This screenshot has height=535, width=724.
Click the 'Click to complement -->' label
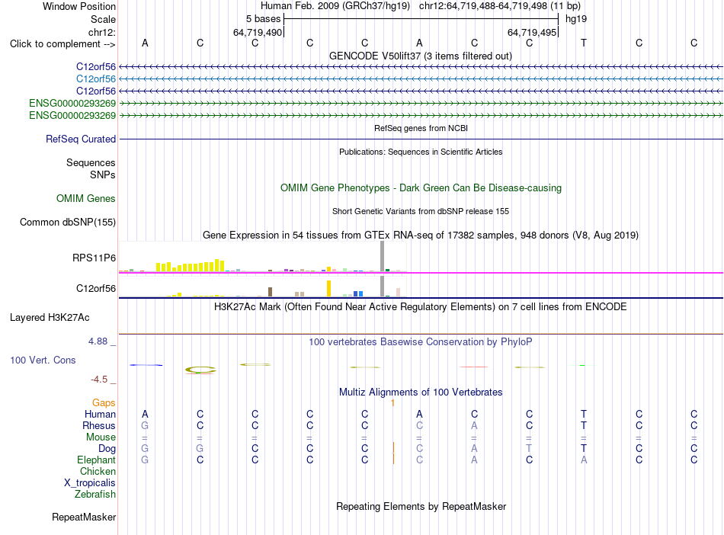(62, 44)
